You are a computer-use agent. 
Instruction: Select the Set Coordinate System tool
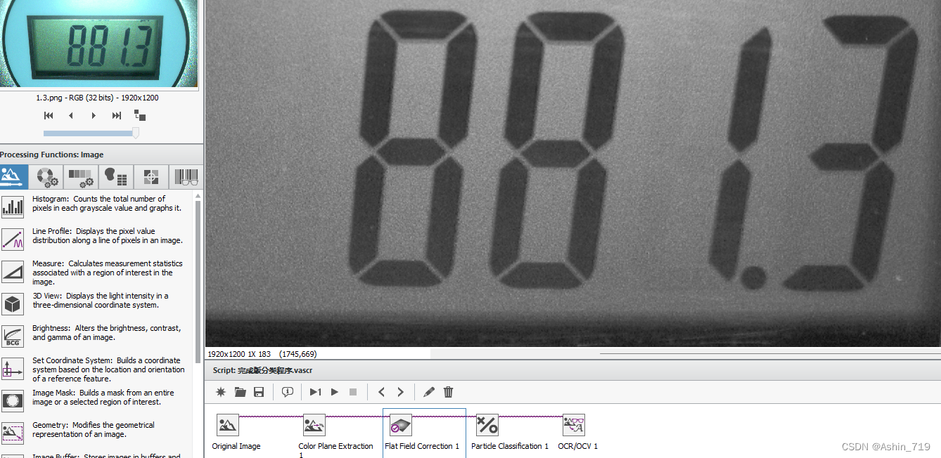(x=13, y=369)
